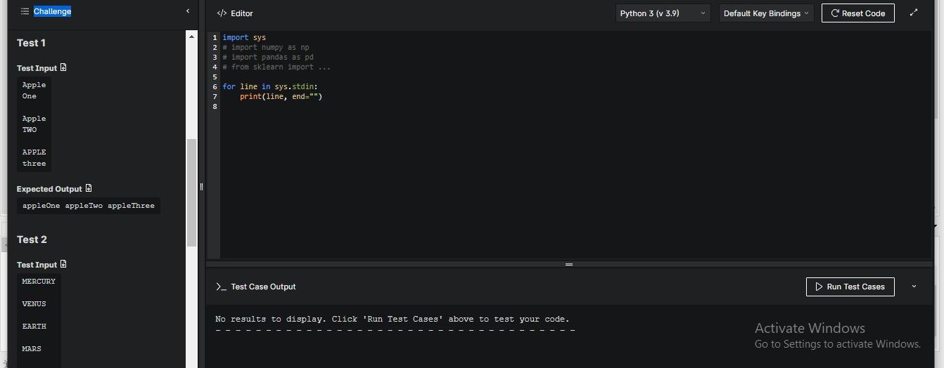Screen dimensions: 944x368
Task: Copy Test 1 input via document icon
Action: tap(63, 67)
